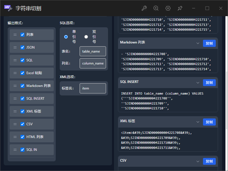Viewport: 228px width, 171px height.
Task: Uncheck the JSON output format
Action: 22,47
